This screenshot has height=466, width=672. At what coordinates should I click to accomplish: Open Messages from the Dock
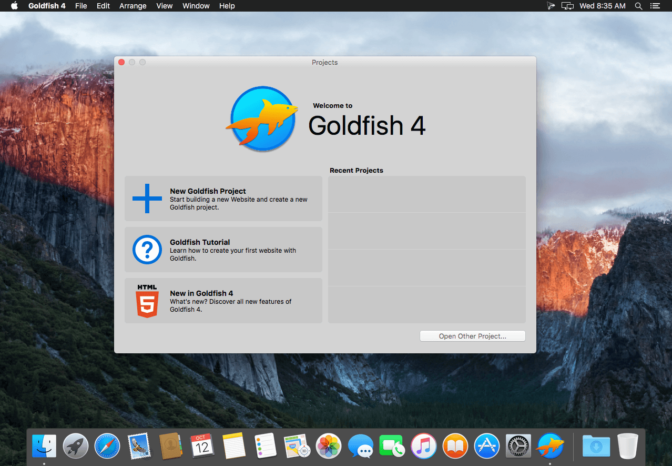[361, 447]
